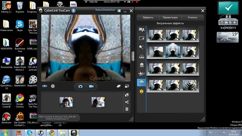Viewport: 242px width, 136px height.
Task: Open the Bandicam desktop shortcut
Action: pos(6,118)
